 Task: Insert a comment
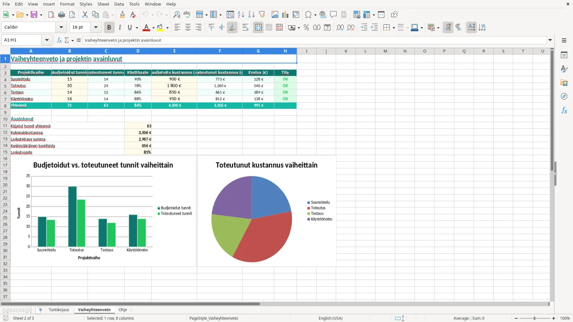(x=333, y=15)
